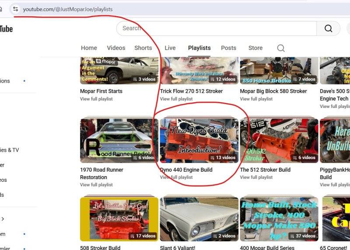View full playlist under Dyno 440 Engine Build
The height and width of the screenshot is (250, 350).
[176, 177]
